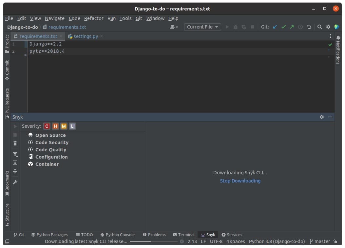Commit changes with the green Git checkmark
Image resolution: width=345 pixels, height=248 pixels.
click(x=283, y=27)
